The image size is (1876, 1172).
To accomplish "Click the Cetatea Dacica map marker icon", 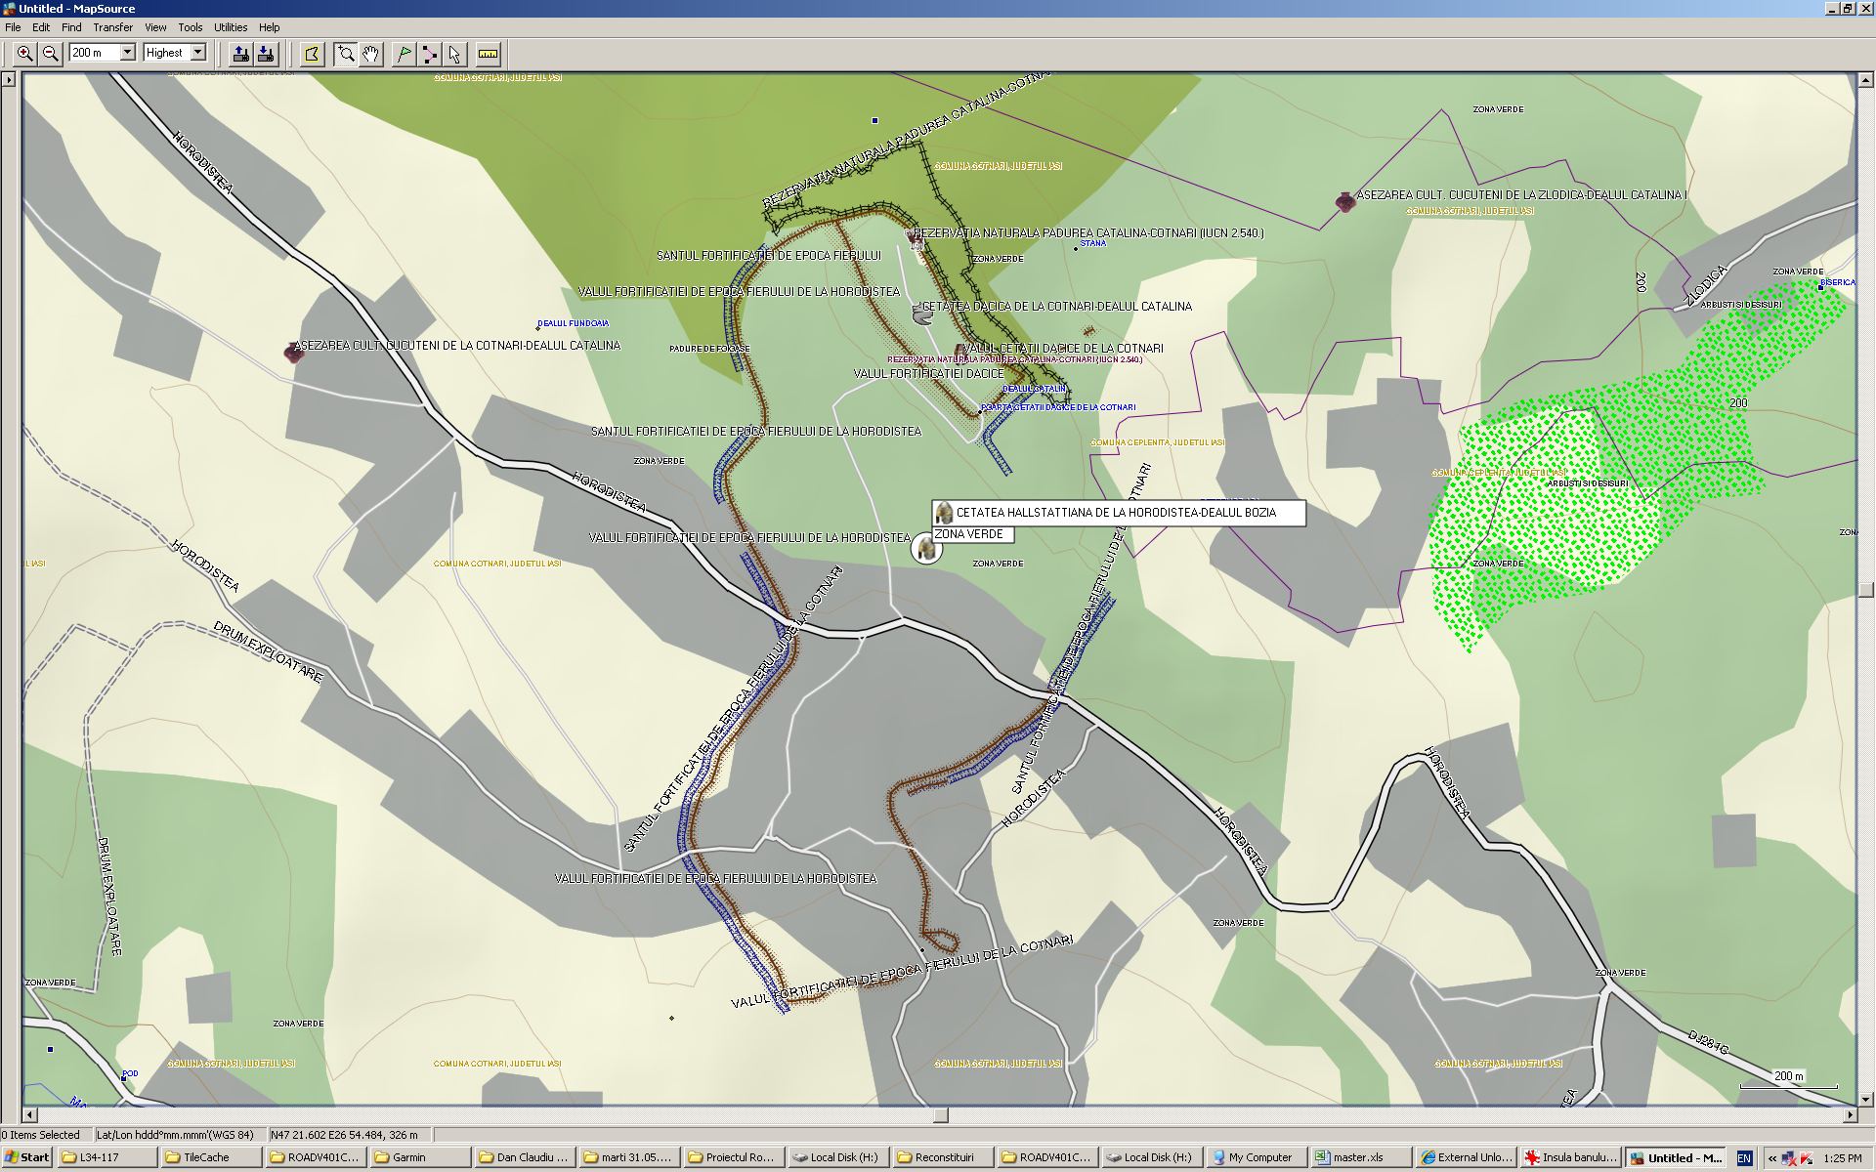I will [x=921, y=314].
